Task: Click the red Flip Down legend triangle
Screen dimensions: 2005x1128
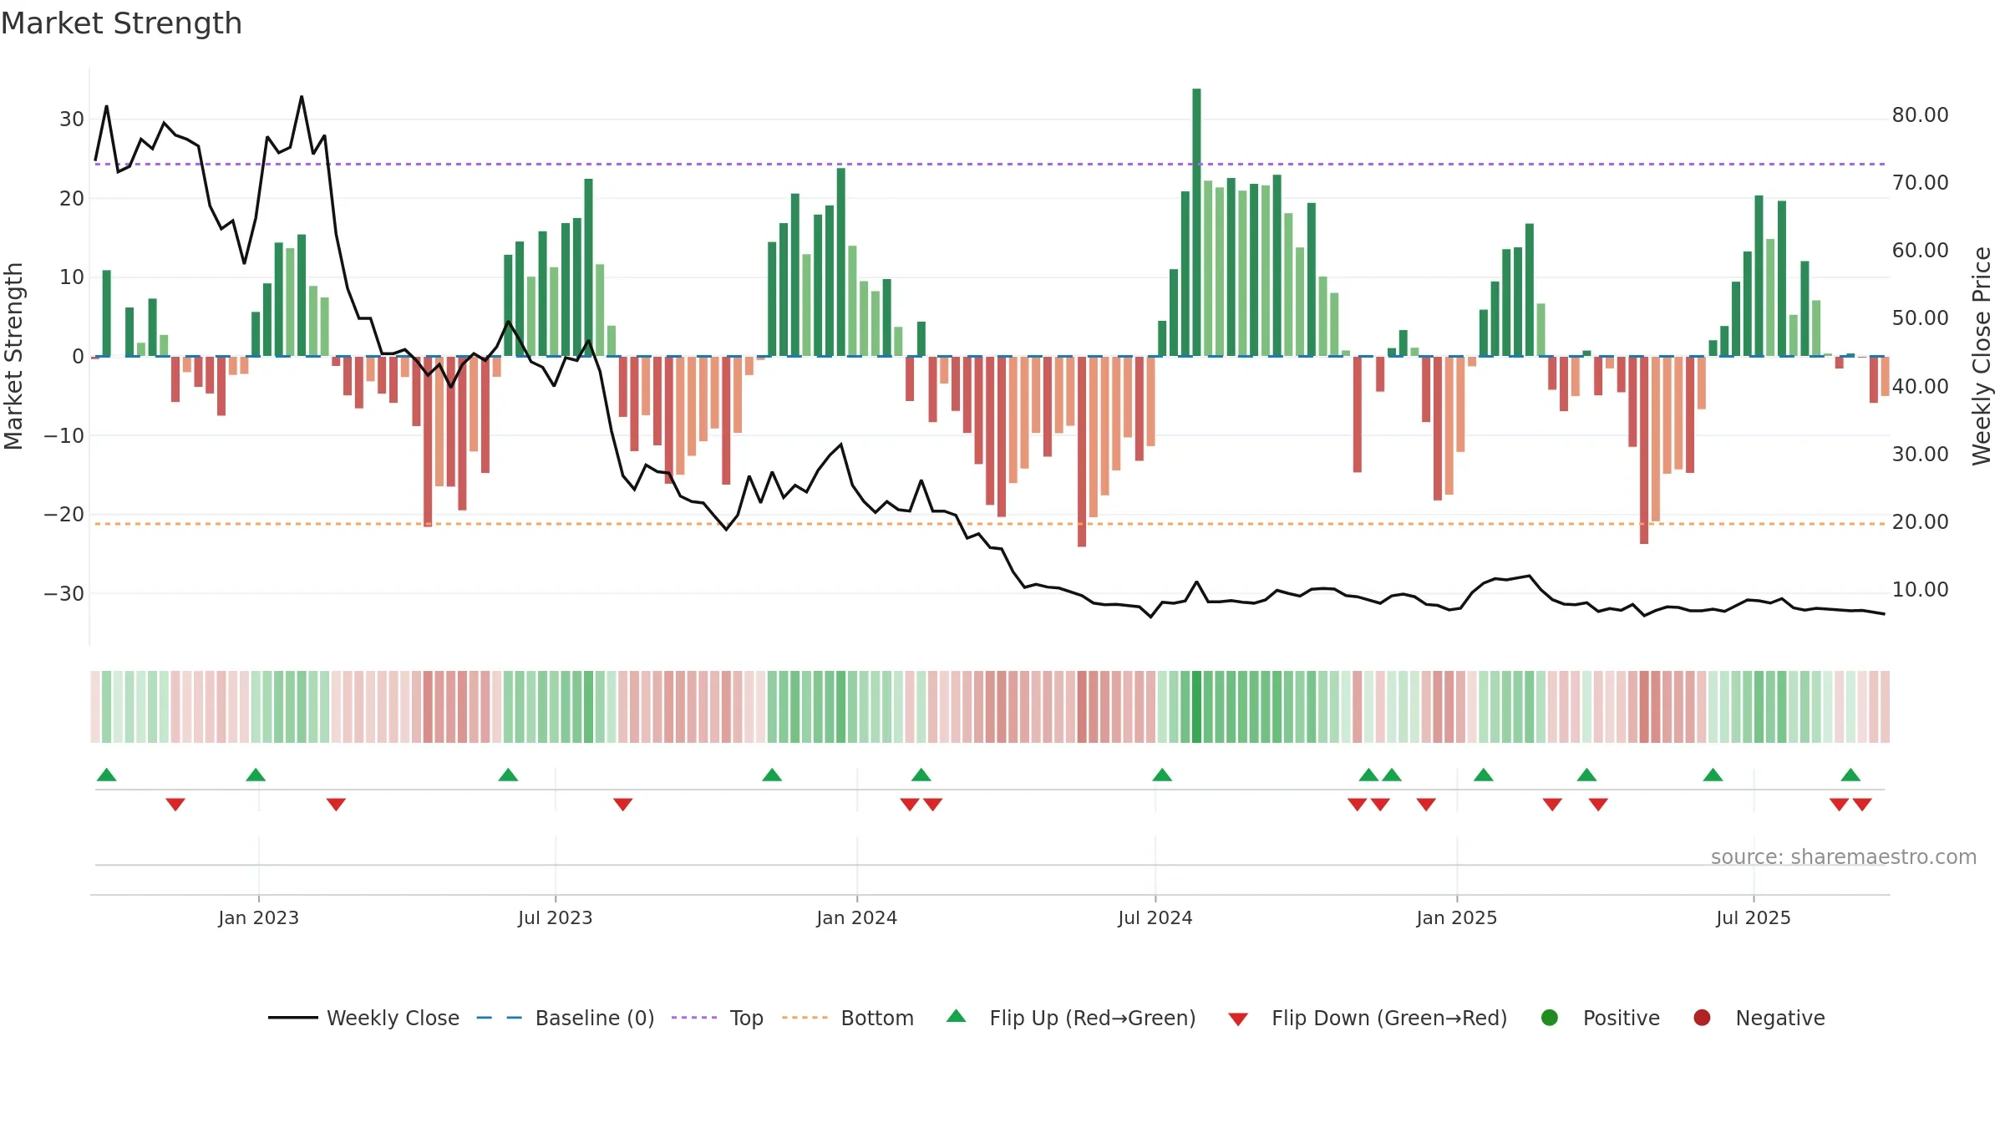Action: coord(1238,1019)
